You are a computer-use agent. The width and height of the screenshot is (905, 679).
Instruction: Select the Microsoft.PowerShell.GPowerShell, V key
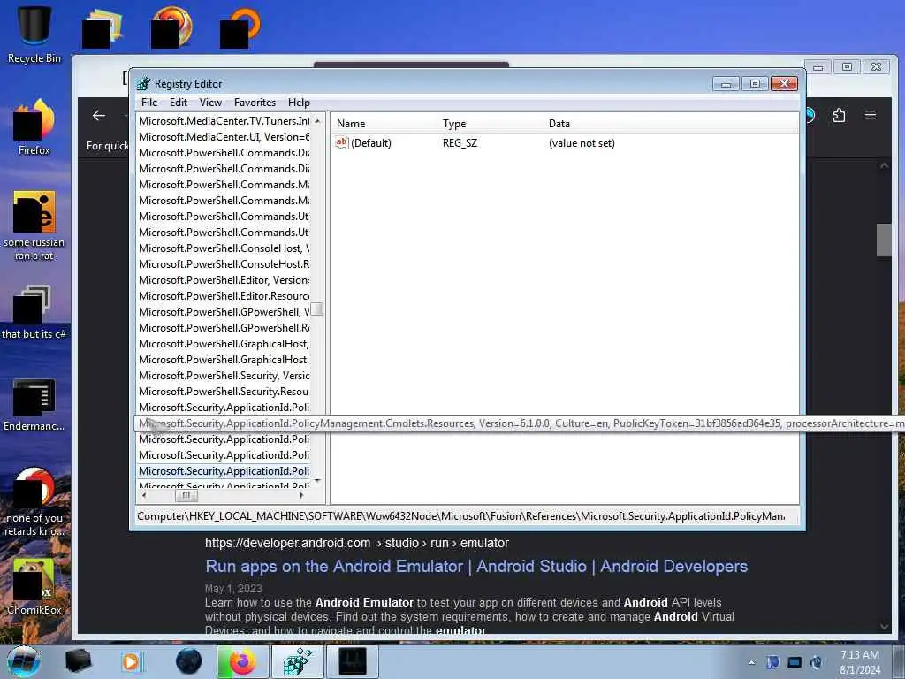(x=224, y=312)
